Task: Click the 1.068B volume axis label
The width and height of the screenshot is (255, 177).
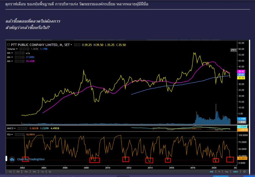Action: (241, 122)
